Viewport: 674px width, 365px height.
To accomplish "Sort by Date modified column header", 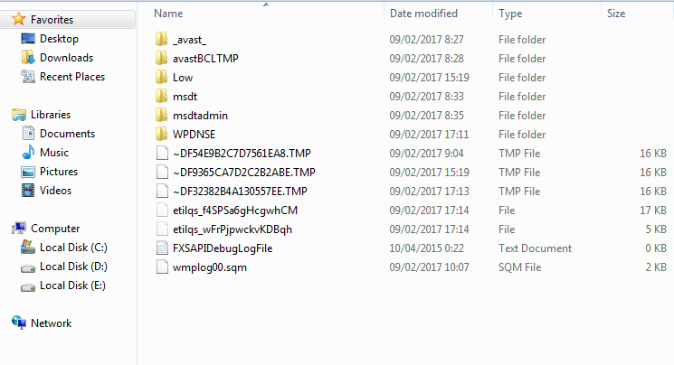I will click(x=423, y=14).
